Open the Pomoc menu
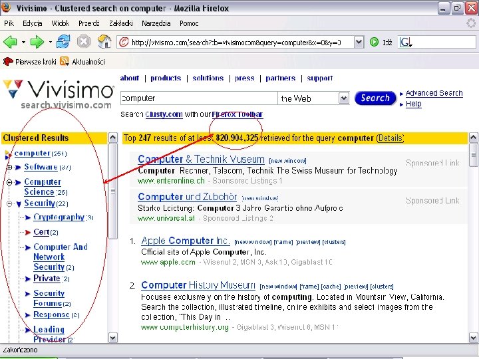This screenshot has height=359, width=479. (x=189, y=23)
